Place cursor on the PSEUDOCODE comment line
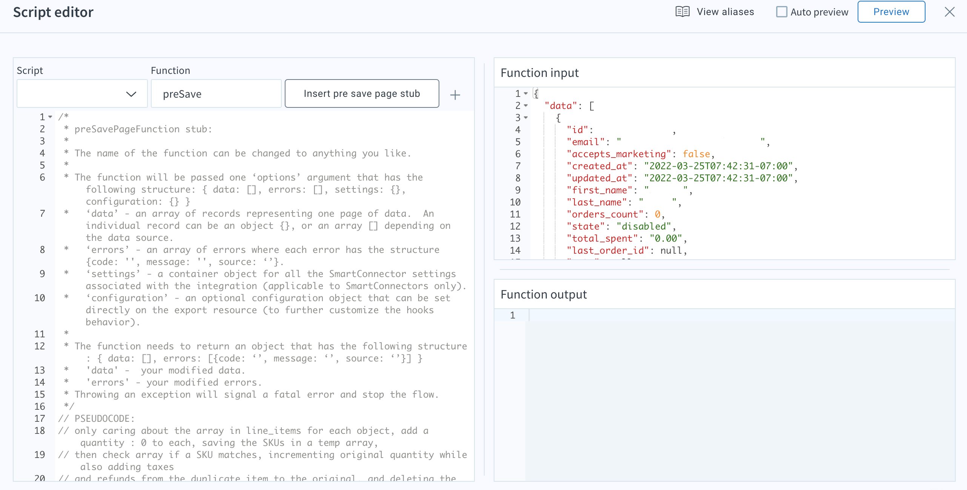 point(104,418)
